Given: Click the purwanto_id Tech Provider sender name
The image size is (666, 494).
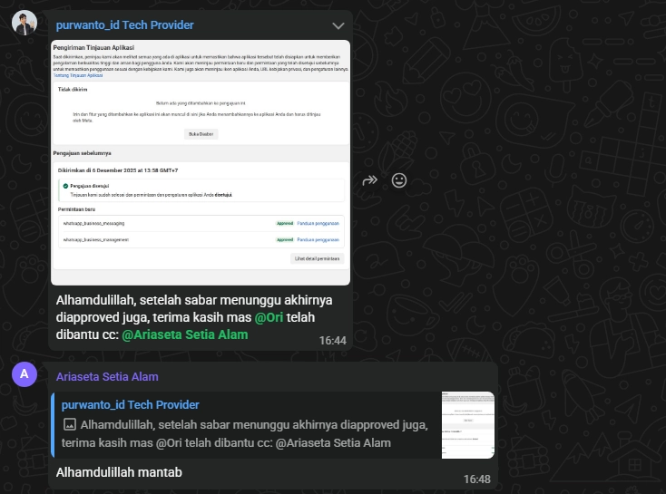Looking at the screenshot, I should coord(125,25).
